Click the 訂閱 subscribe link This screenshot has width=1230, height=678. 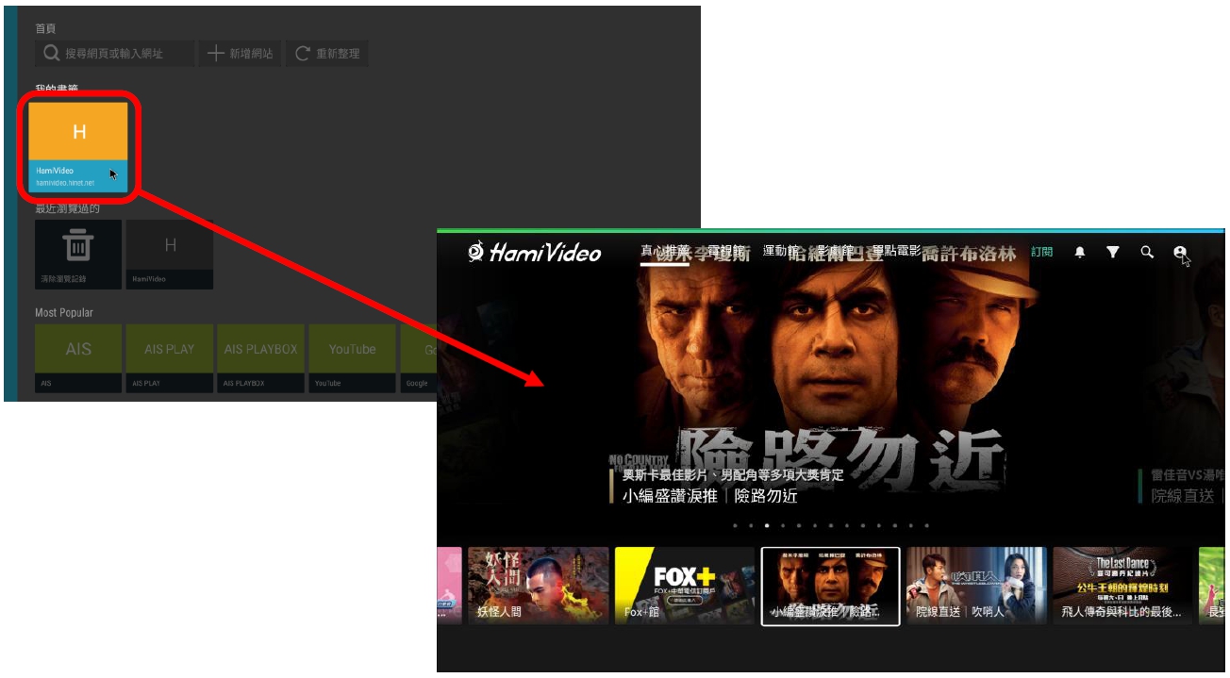1041,252
